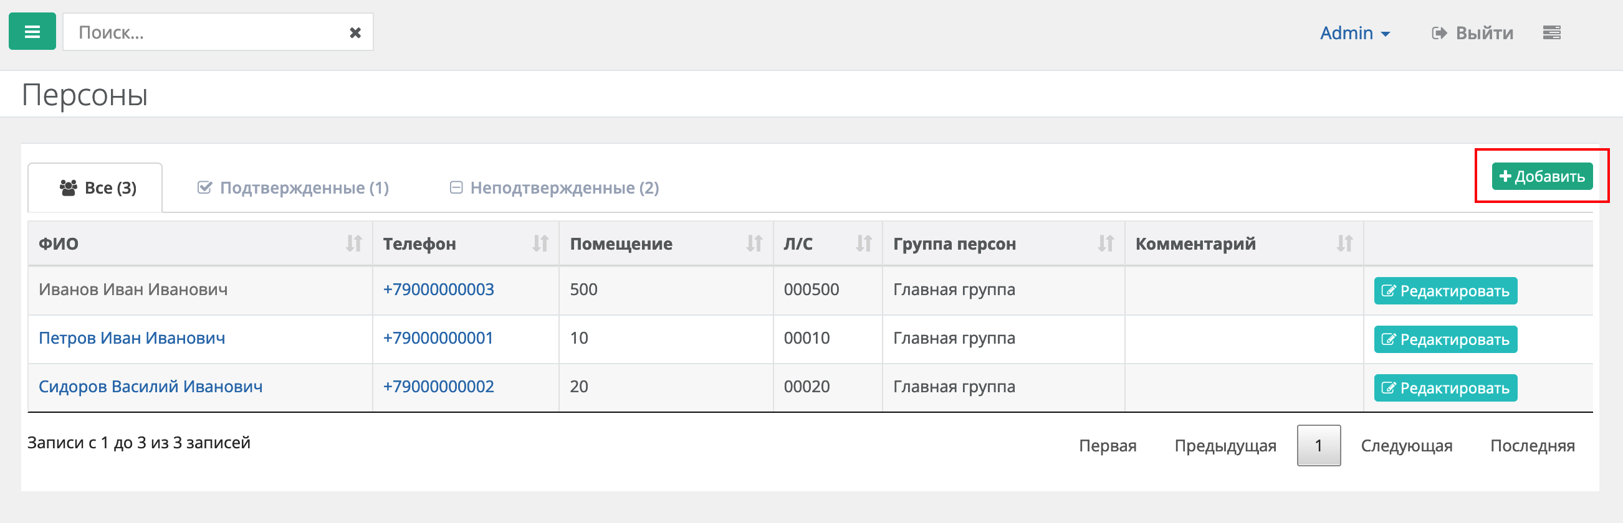Image resolution: width=1623 pixels, height=523 pixels.
Task: Open the Неподтвержденные (2) tab
Action: click(555, 187)
